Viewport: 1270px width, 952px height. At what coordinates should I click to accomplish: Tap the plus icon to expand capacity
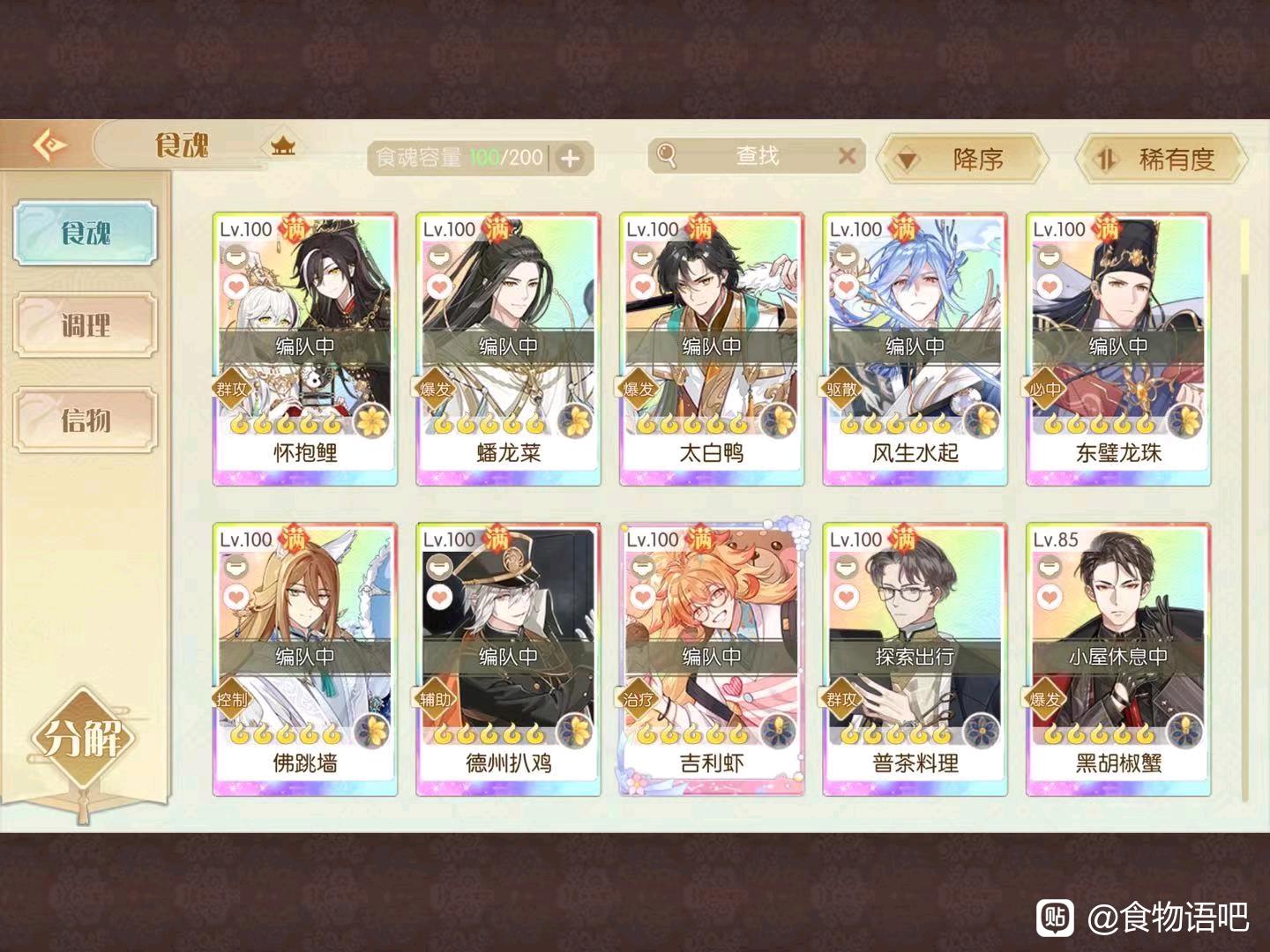coord(571,159)
